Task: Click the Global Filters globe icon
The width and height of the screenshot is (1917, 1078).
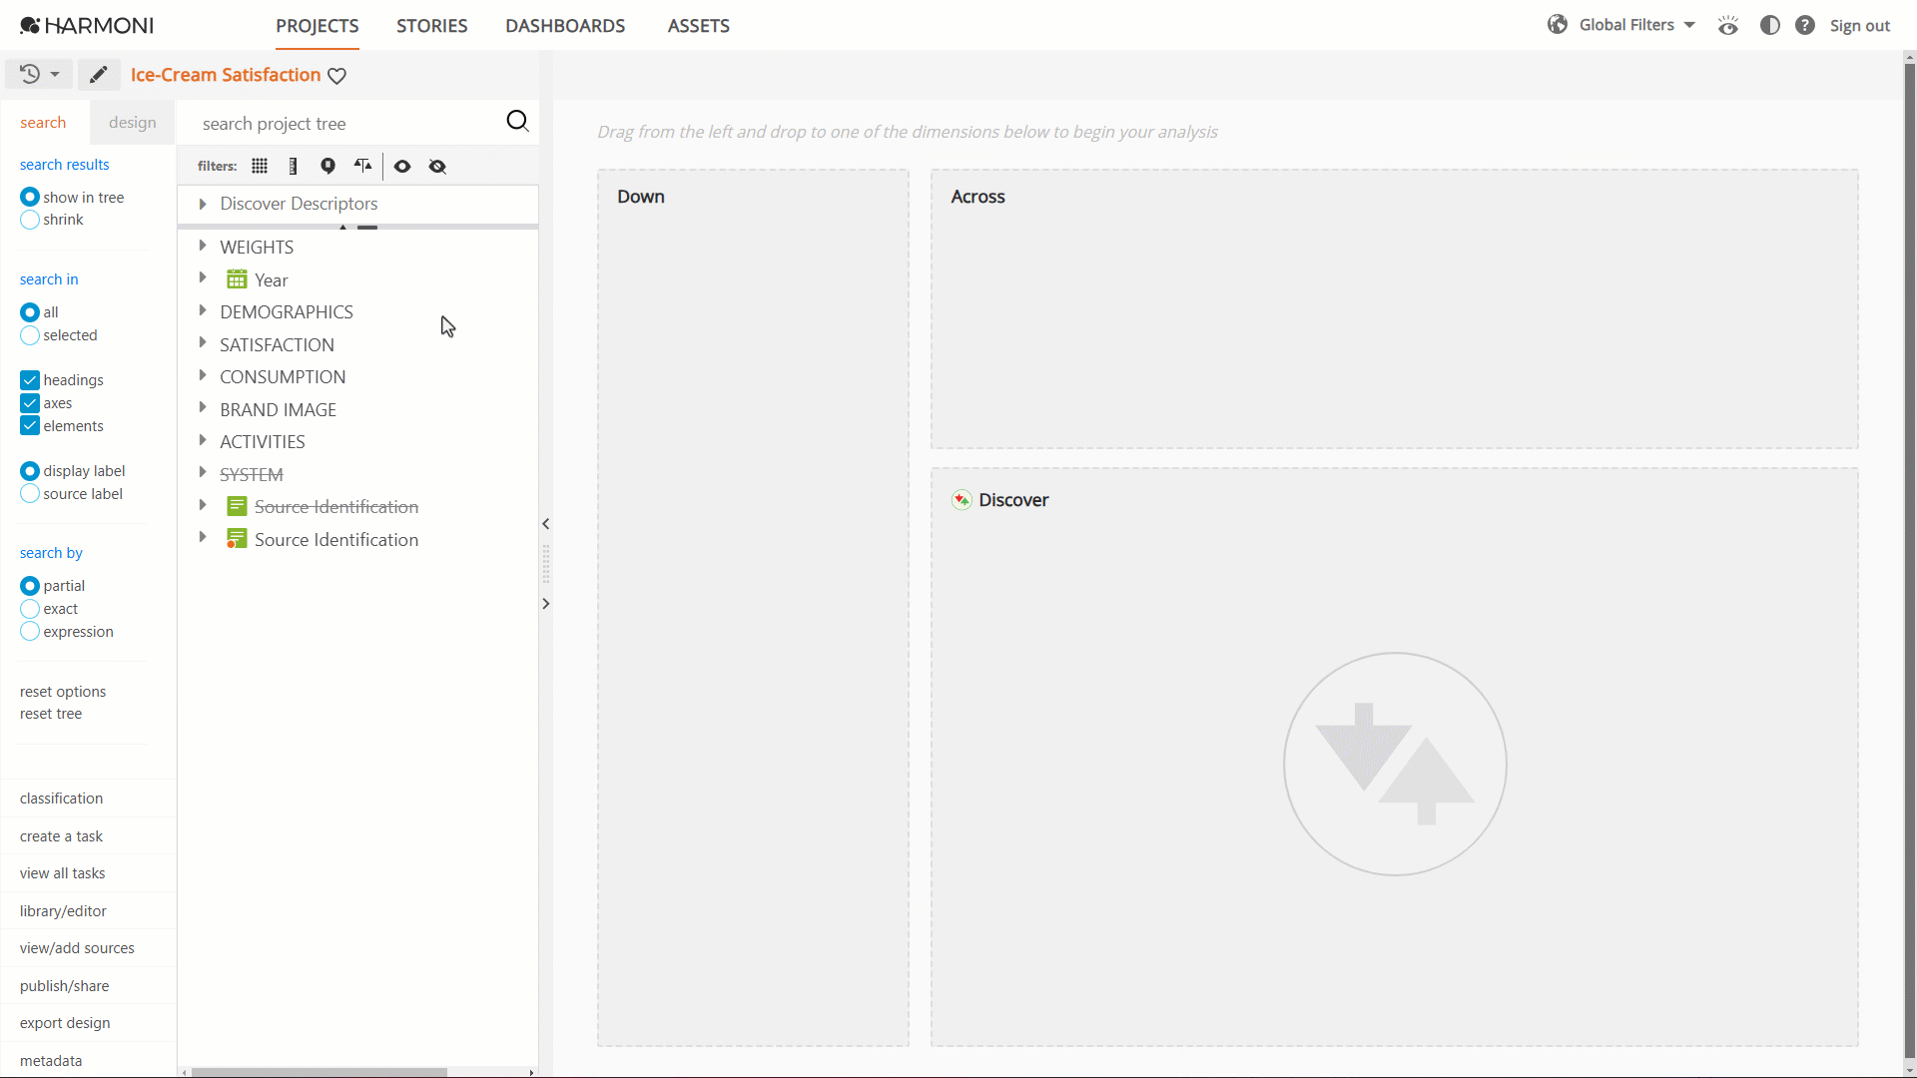Action: [x=1558, y=25]
